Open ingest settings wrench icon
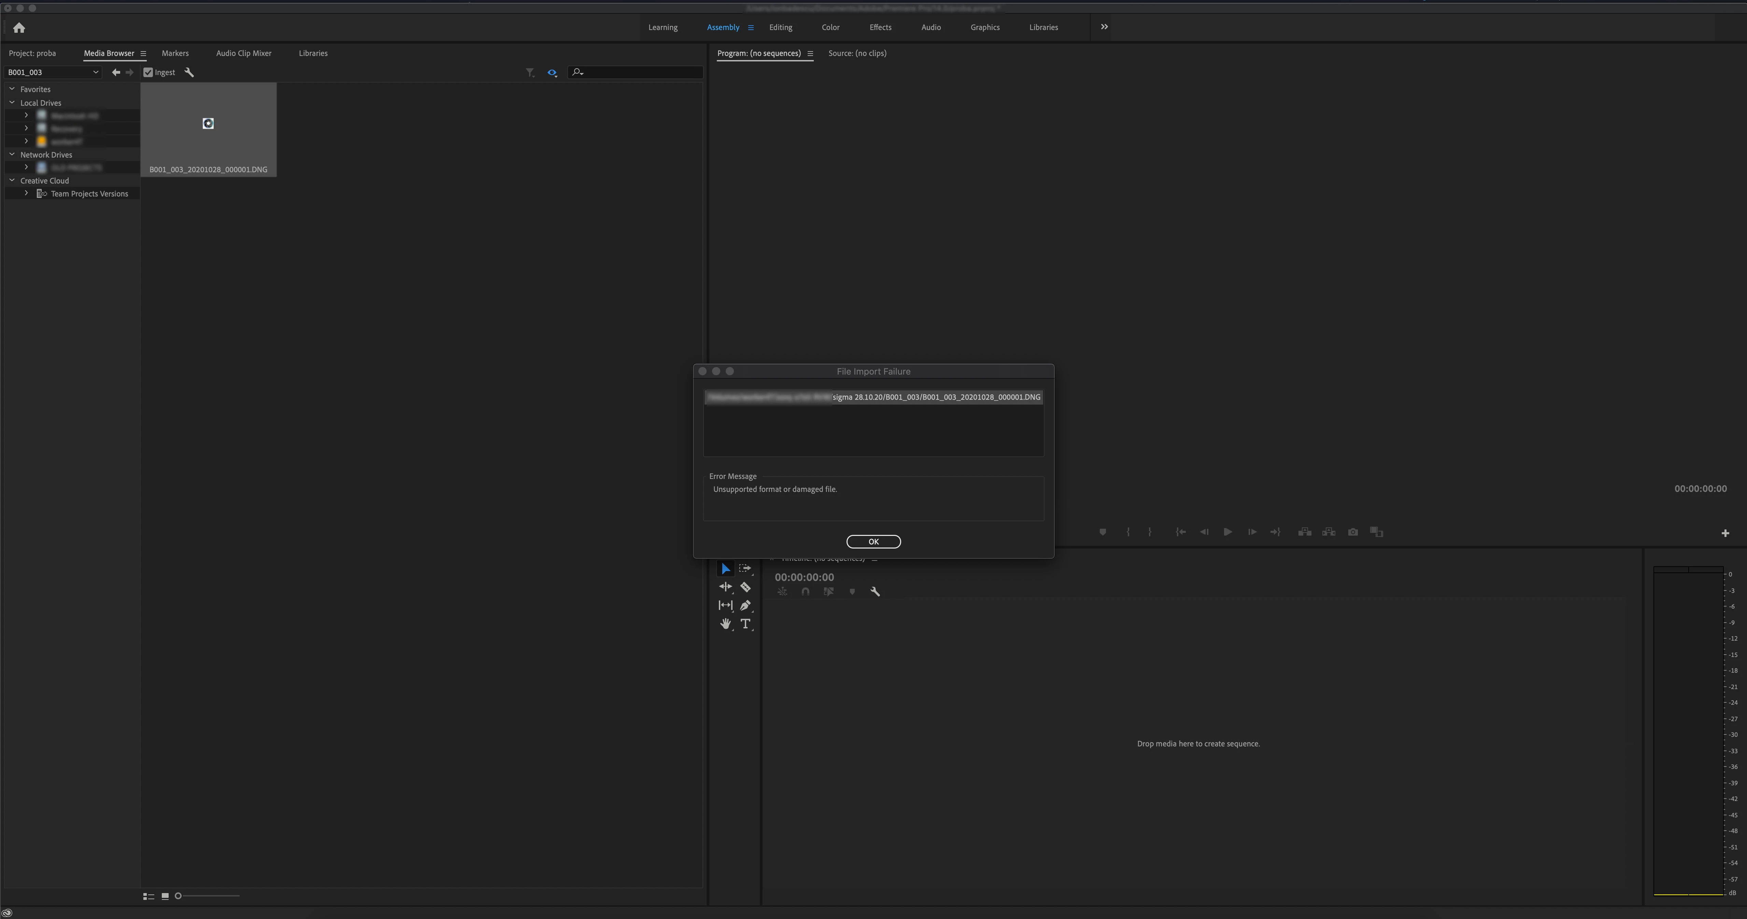 tap(189, 73)
